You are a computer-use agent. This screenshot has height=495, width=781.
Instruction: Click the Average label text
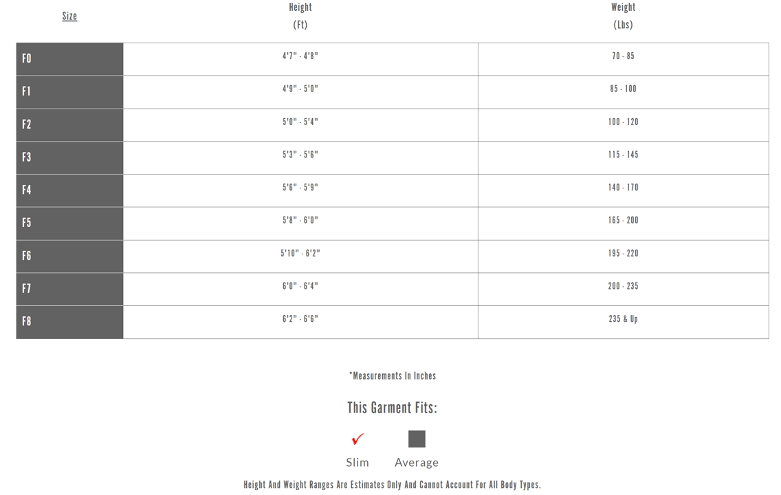(417, 463)
